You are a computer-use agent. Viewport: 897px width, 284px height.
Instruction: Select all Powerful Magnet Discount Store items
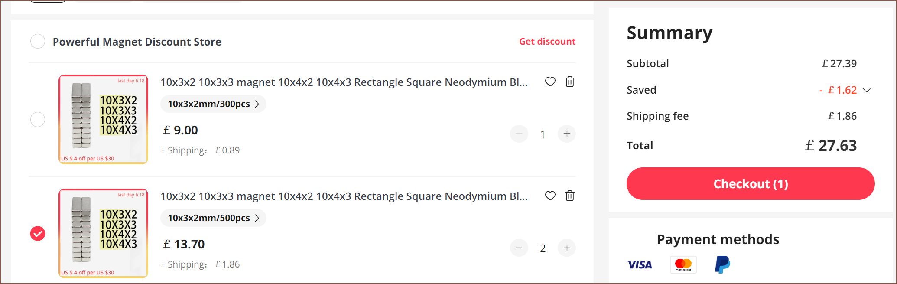click(38, 42)
